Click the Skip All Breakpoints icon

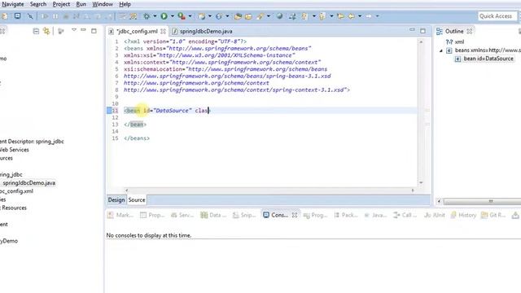coord(30,16)
